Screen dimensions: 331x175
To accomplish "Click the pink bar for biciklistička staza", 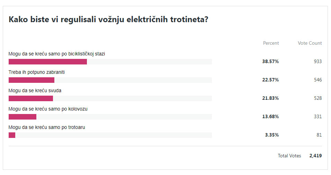I will tap(48, 62).
